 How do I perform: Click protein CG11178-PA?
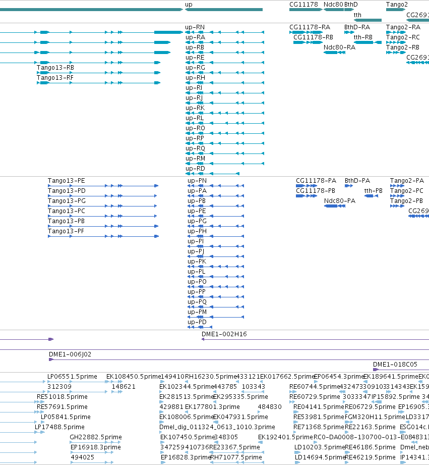(x=307, y=186)
